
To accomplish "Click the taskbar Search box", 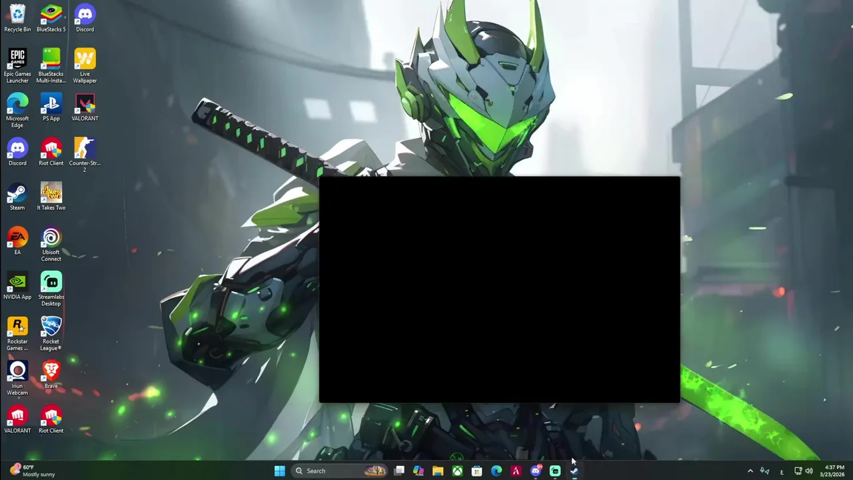I will [340, 471].
